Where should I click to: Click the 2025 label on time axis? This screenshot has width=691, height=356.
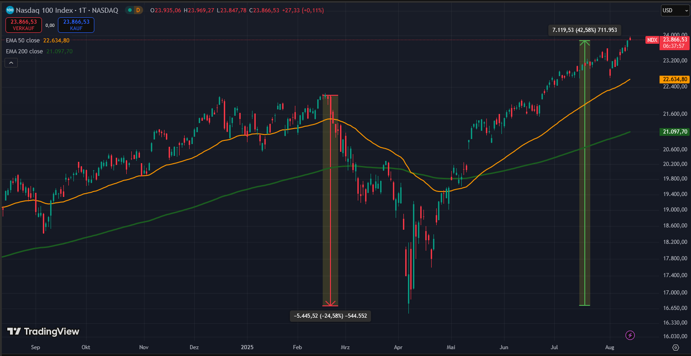247,347
